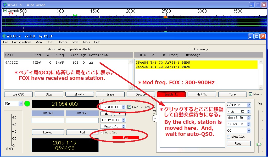The height and width of the screenshot is (157, 268).
Task: Click the 054406 CQ JA7II/1 message line
Action: click(196, 63)
